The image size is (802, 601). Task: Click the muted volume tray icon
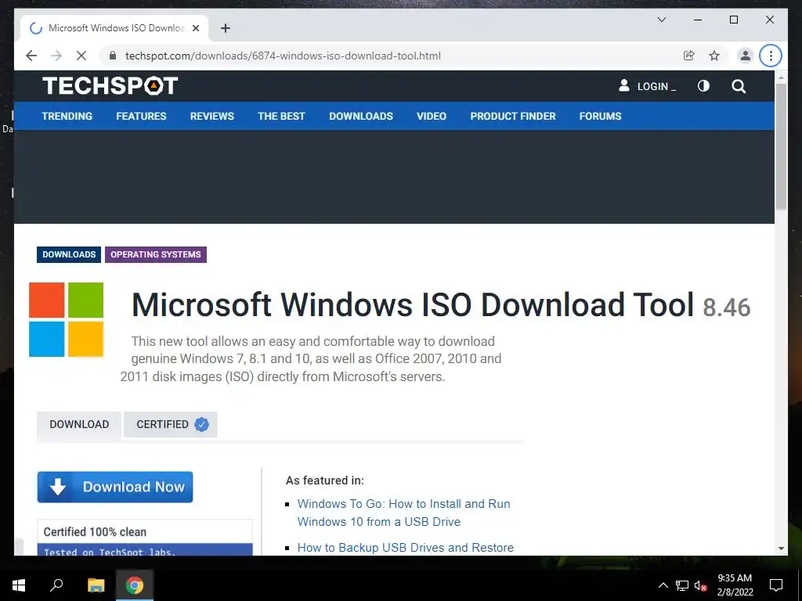(x=701, y=585)
